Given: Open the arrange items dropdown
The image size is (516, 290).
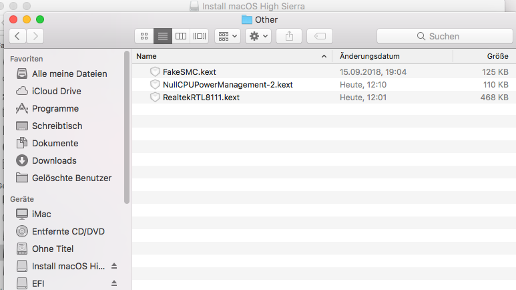Looking at the screenshot, I should (x=228, y=36).
